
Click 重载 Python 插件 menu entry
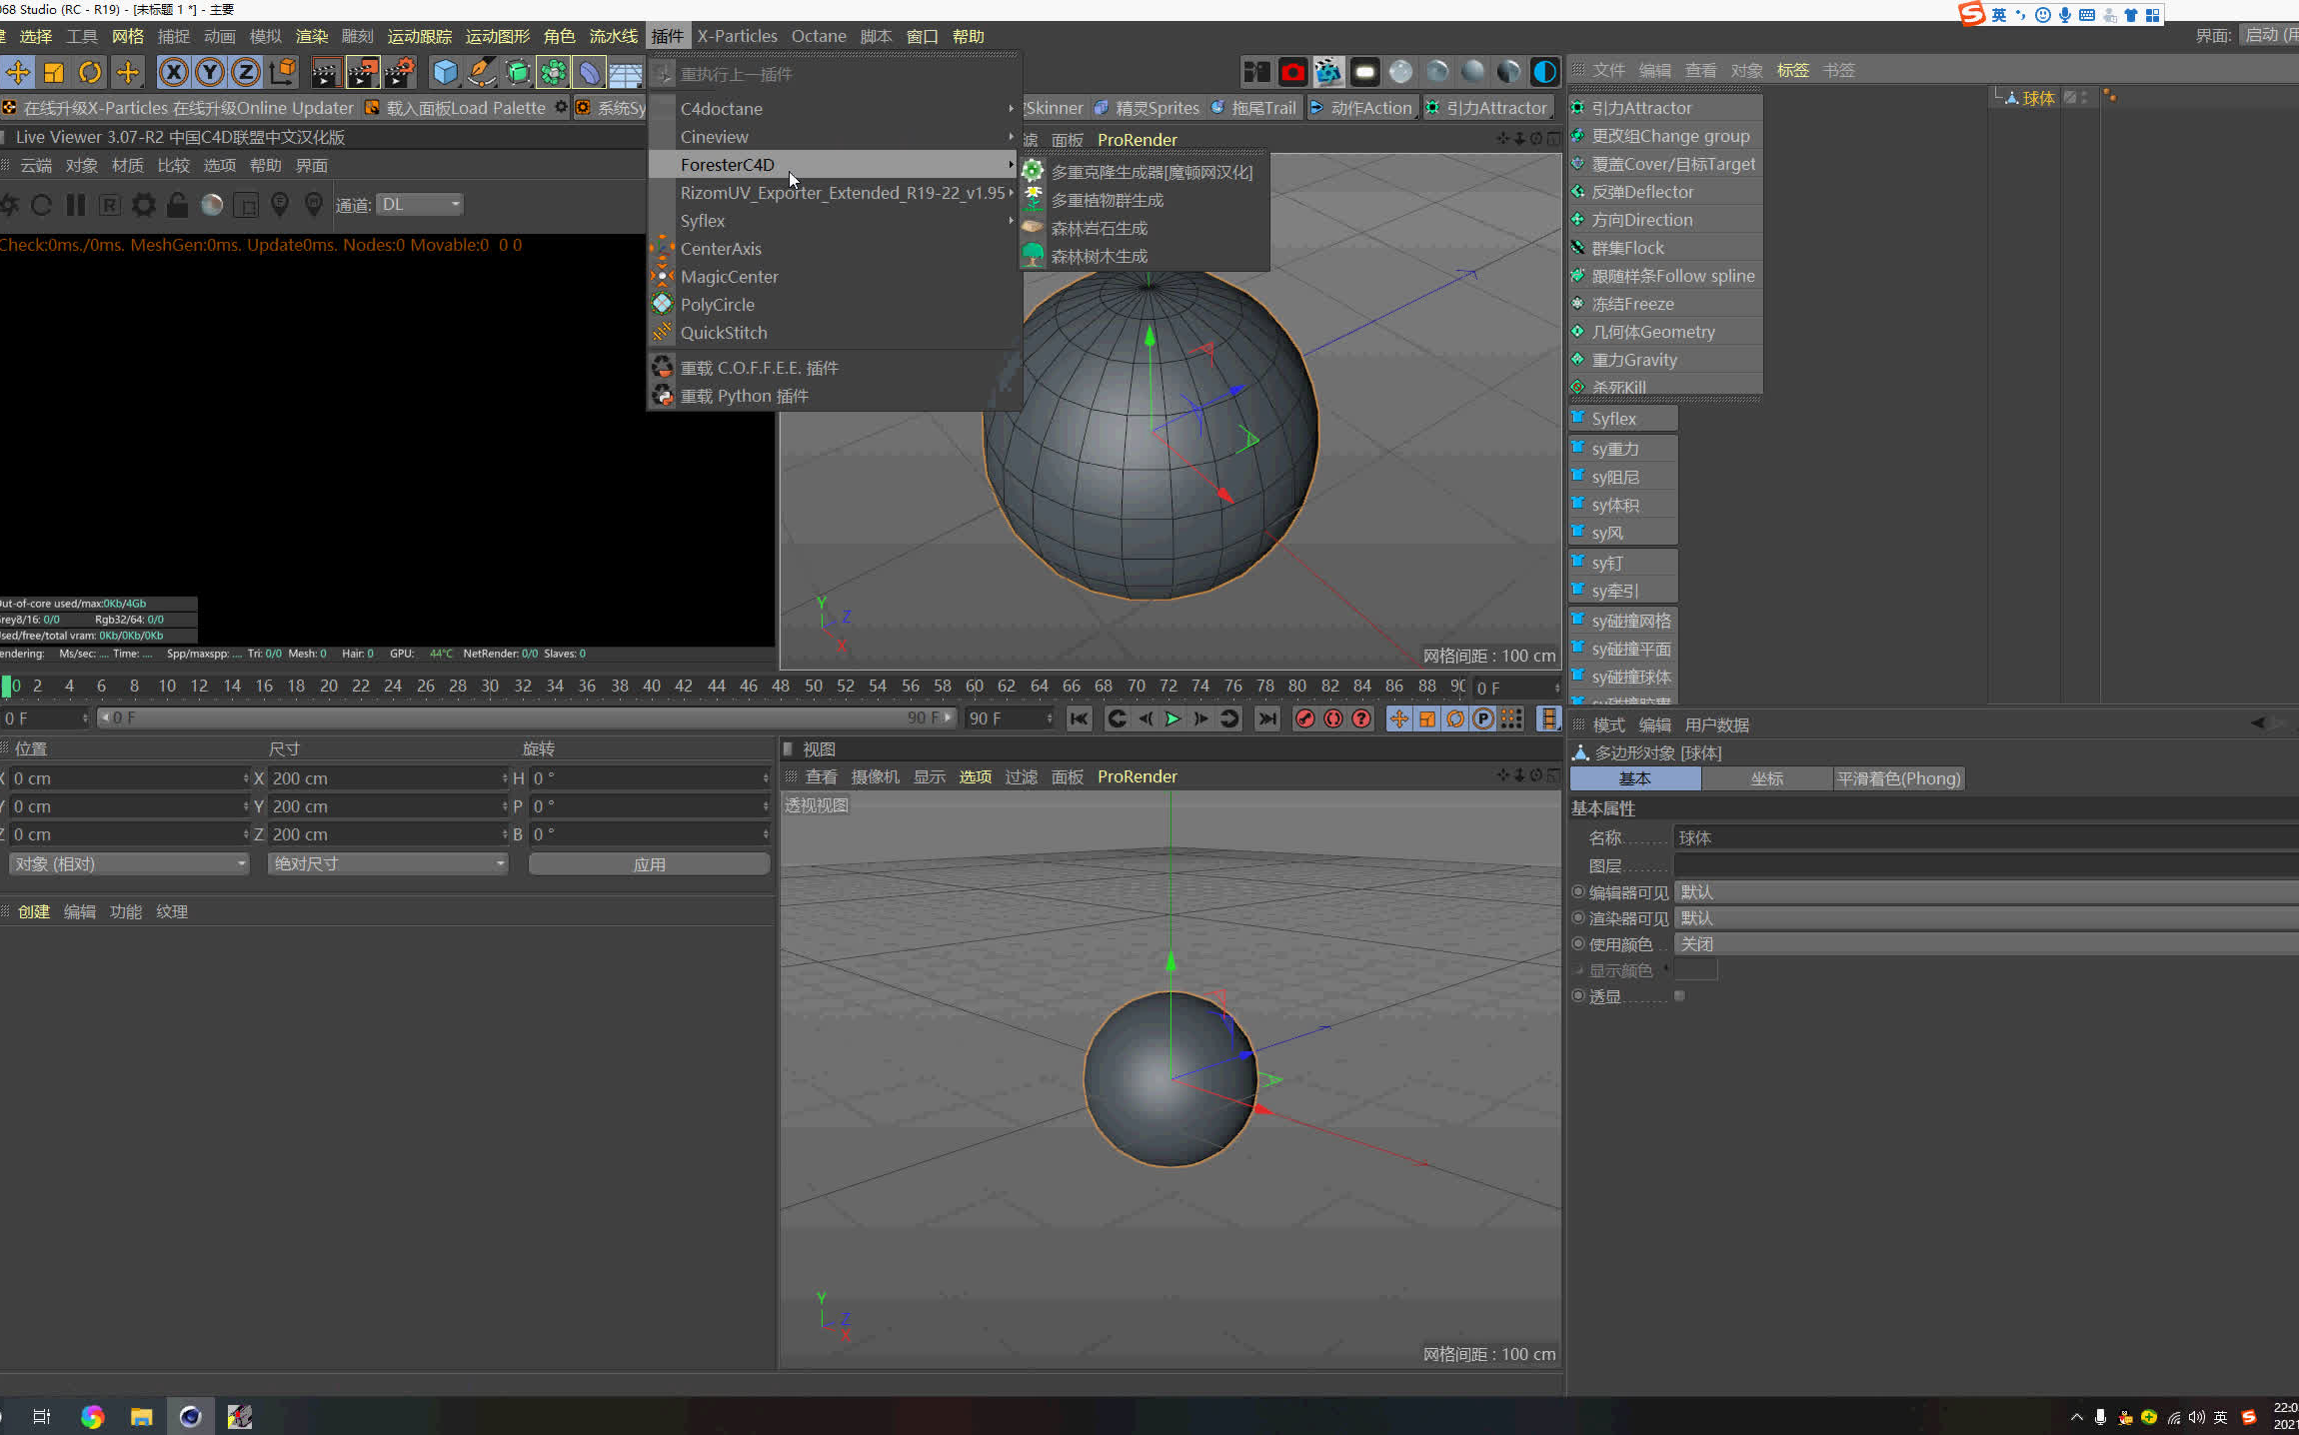click(x=744, y=396)
